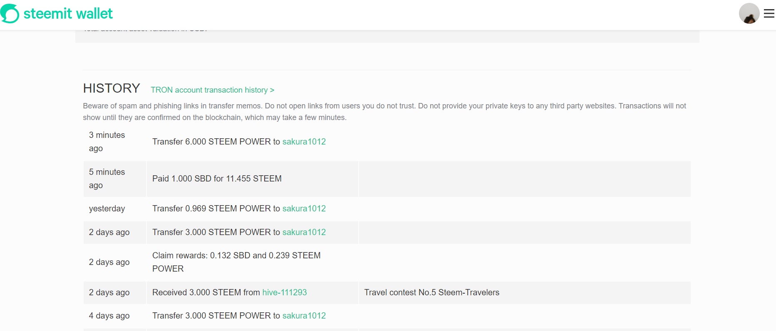Open sakura1012 in the 6.000 STEEM POWER transfer

304,142
